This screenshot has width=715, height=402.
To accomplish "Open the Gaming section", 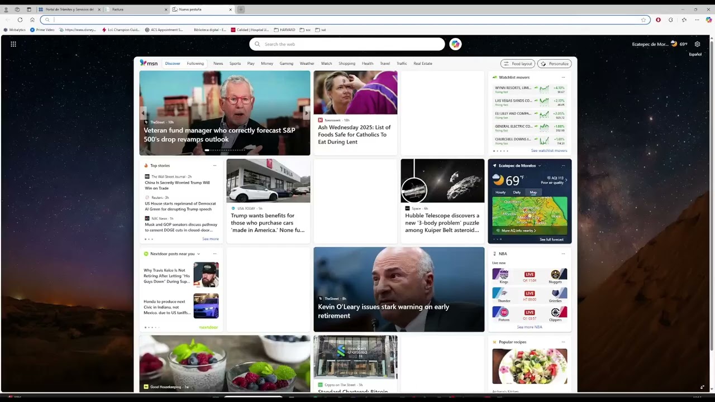I will point(287,64).
